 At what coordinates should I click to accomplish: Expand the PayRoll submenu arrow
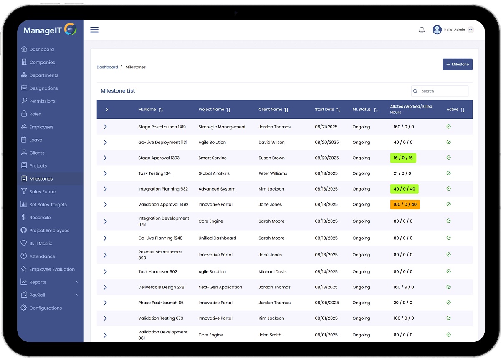click(77, 295)
